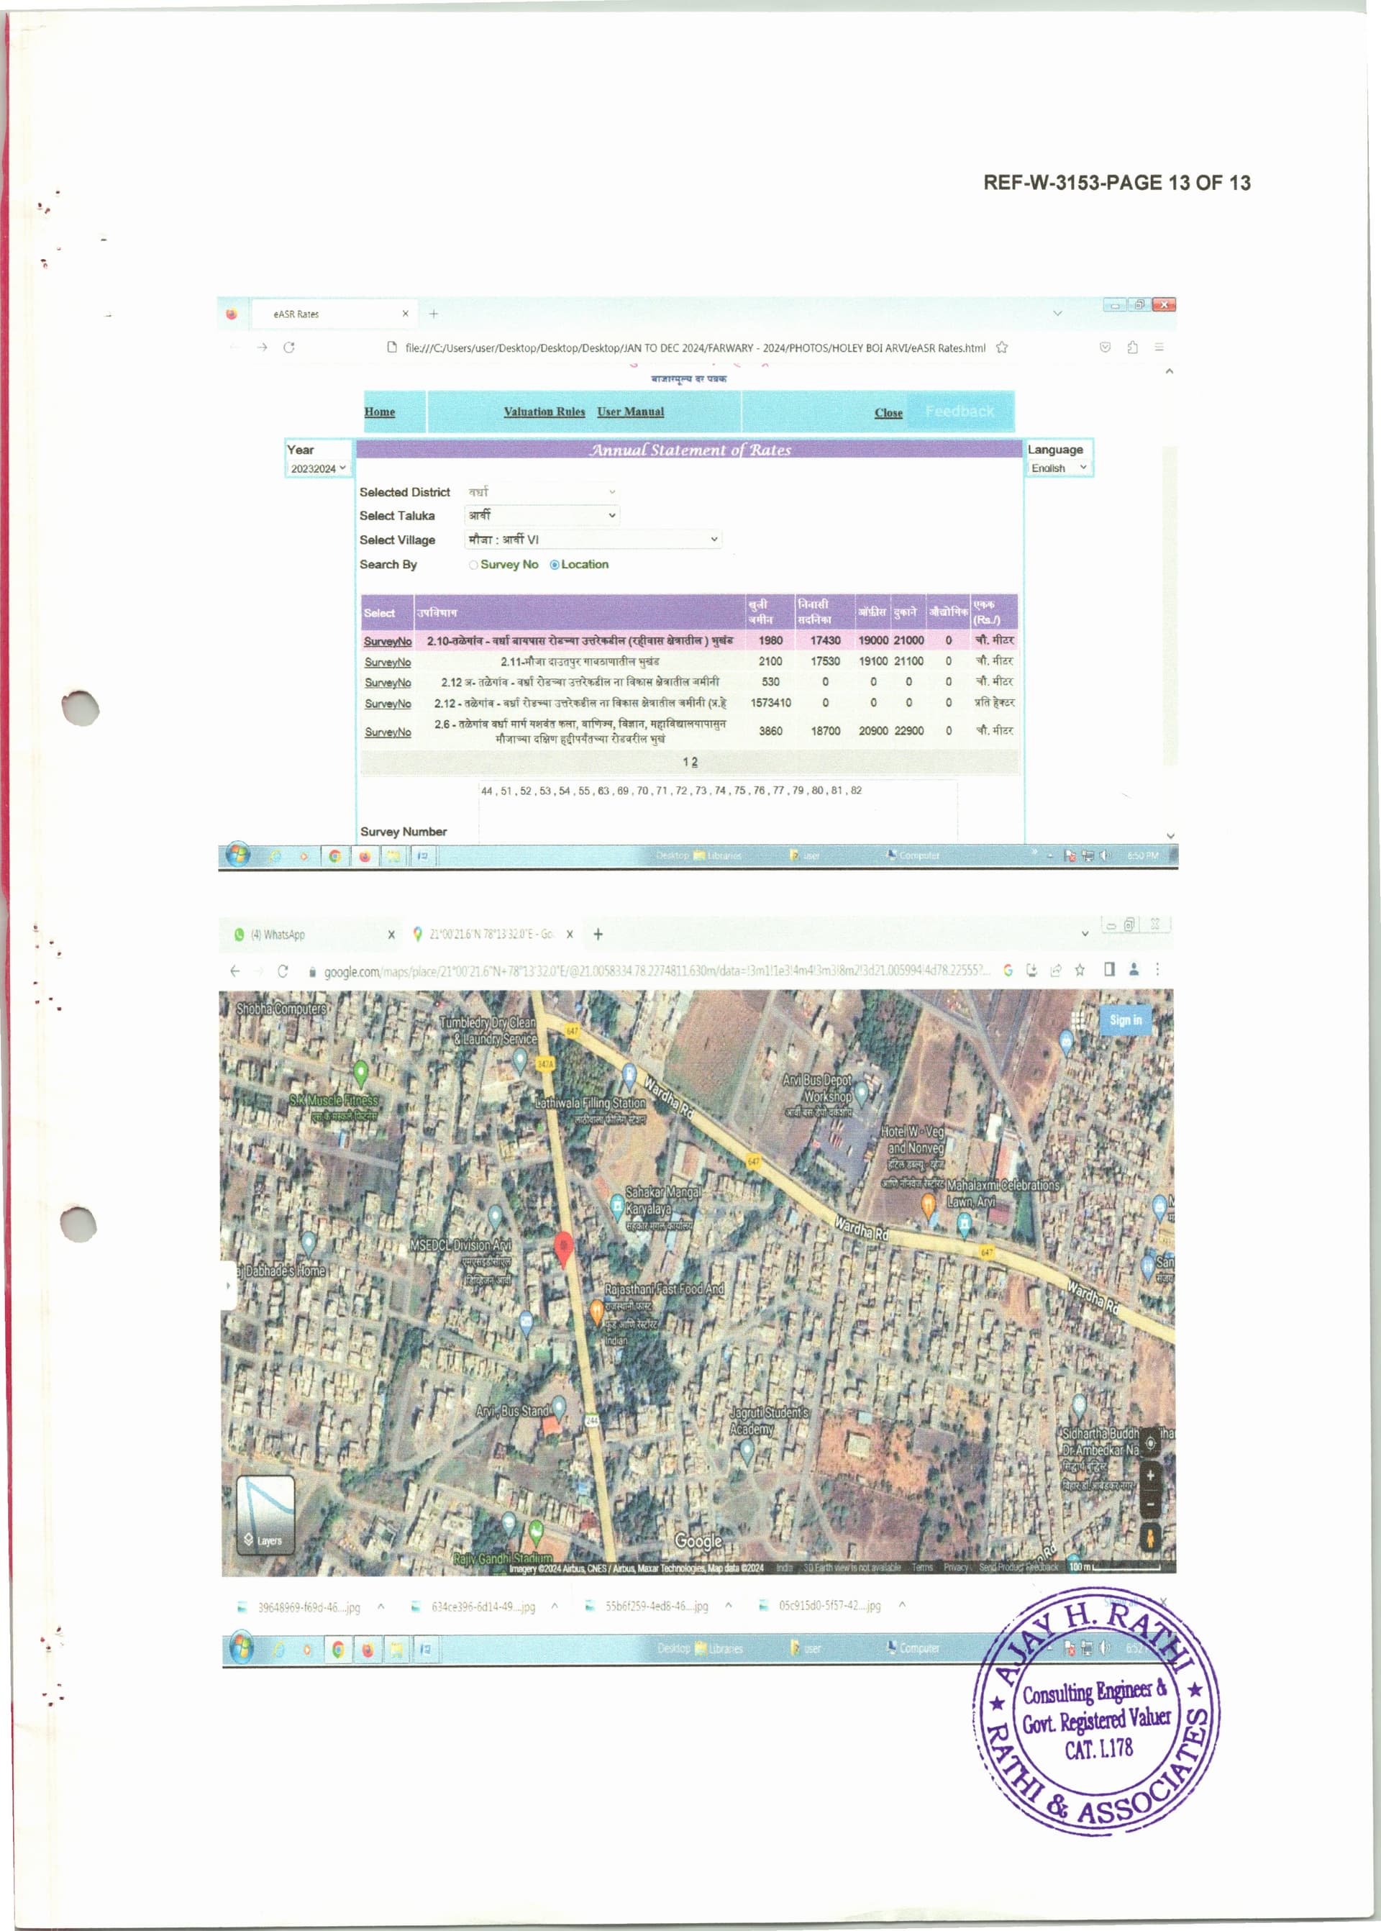Reload the Google Maps page in Chrome

tap(283, 971)
